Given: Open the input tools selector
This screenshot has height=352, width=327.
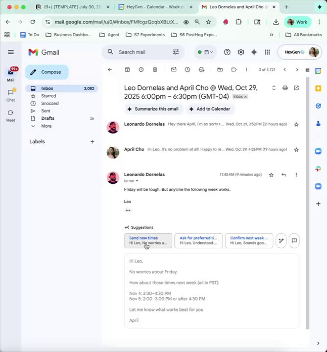Looking at the screenshot, I should click(307, 70).
